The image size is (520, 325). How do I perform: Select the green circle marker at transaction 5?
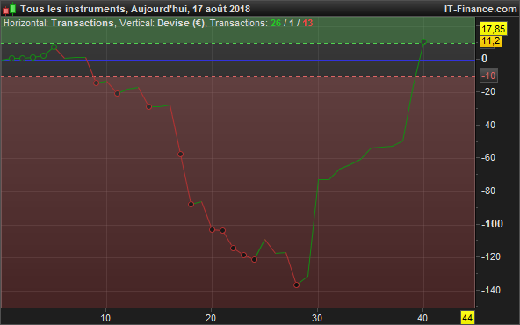click(x=54, y=47)
